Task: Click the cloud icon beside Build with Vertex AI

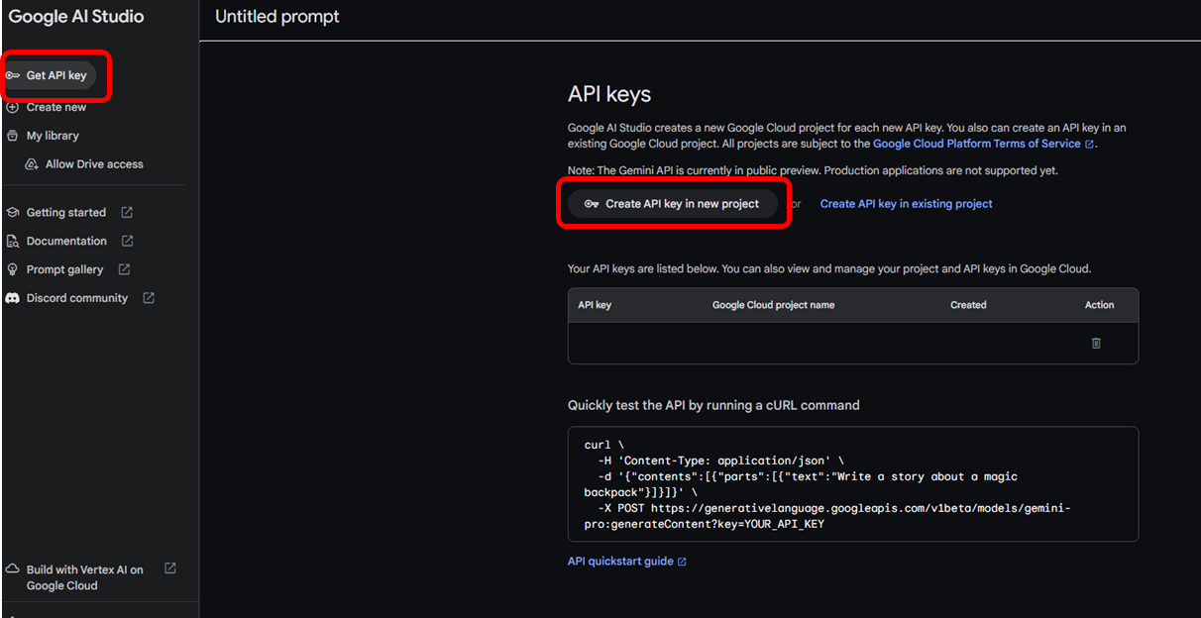Action: [13, 569]
